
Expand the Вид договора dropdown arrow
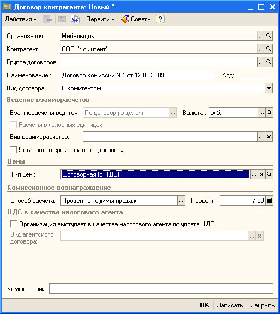click(269, 88)
